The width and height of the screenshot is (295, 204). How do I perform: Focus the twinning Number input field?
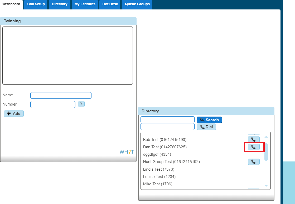[53, 104]
